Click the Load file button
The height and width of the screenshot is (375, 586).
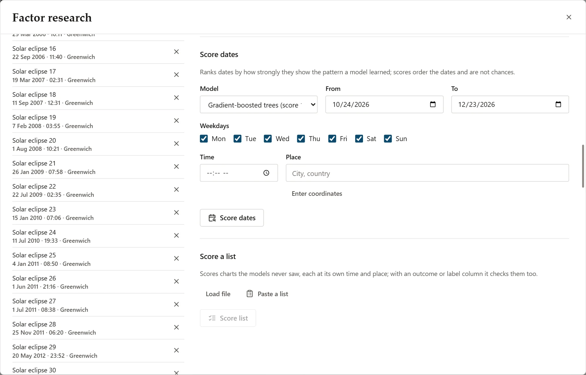click(x=218, y=294)
